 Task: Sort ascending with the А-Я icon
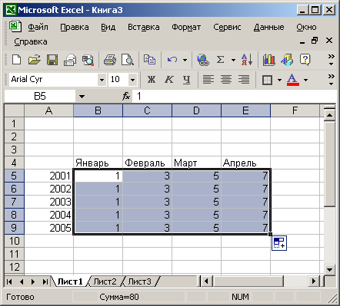tap(247, 60)
